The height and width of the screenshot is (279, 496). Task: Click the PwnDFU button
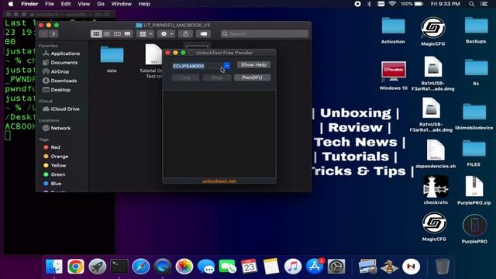tap(252, 77)
